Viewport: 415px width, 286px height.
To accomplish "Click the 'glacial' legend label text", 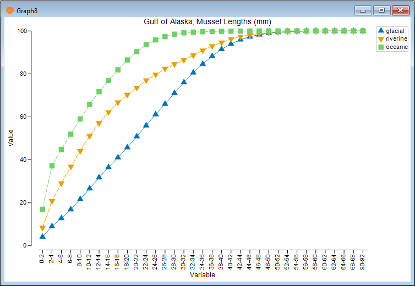I will point(395,31).
